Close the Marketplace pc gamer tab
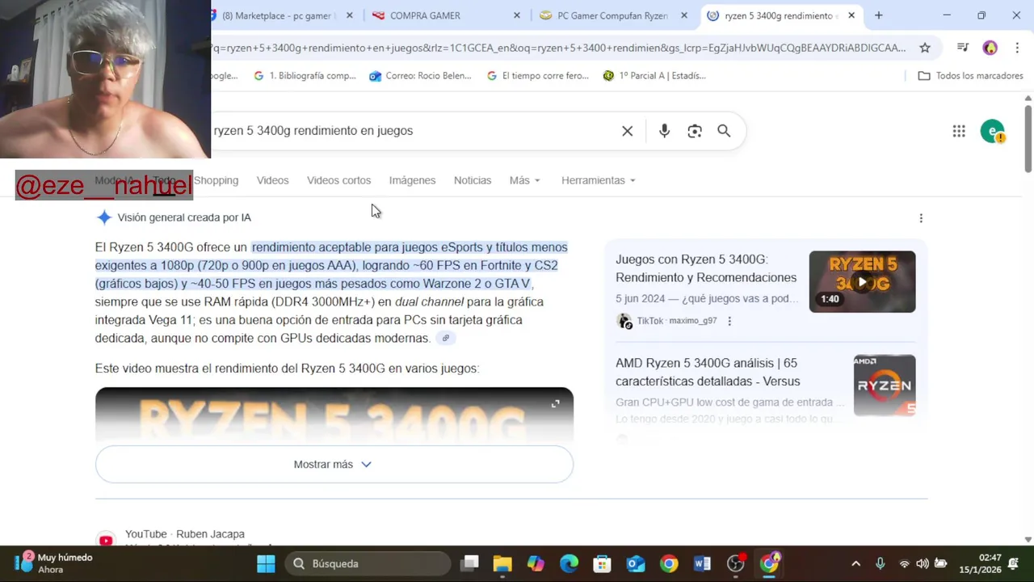Screen dimensions: 1034x582 349,15
